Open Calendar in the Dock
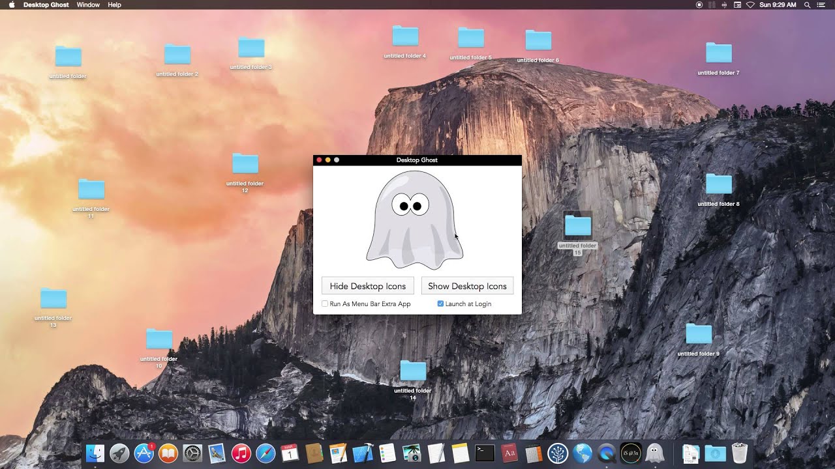 [x=290, y=453]
